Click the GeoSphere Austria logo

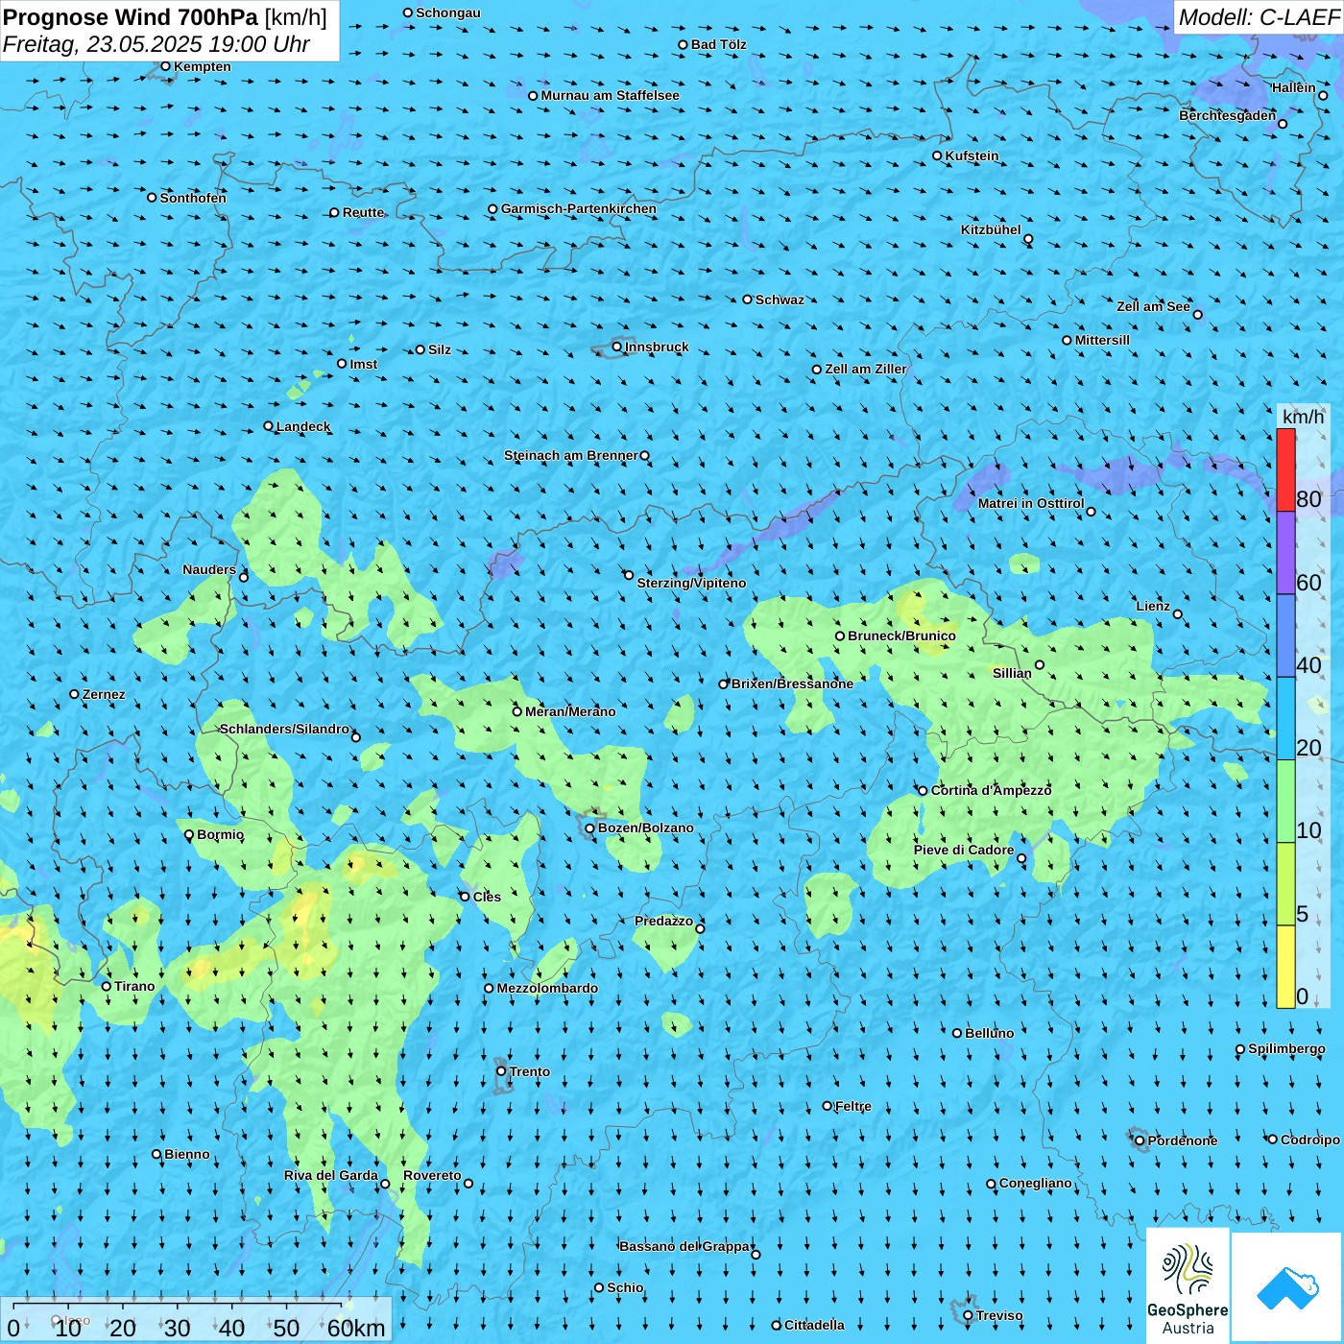[x=1188, y=1285]
